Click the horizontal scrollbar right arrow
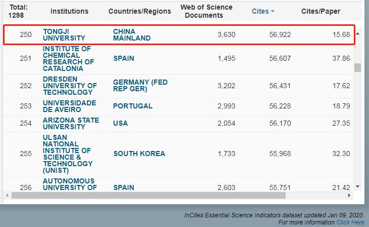The image size is (369, 227). tap(350, 196)
